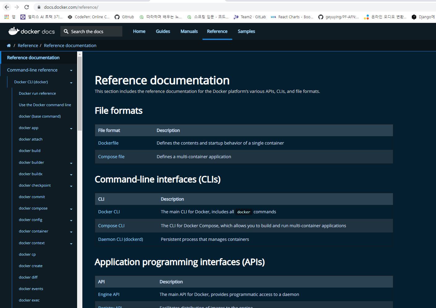Open the geyuying/PF-AFN bookmark
436x308 pixels.
[x=339, y=17]
